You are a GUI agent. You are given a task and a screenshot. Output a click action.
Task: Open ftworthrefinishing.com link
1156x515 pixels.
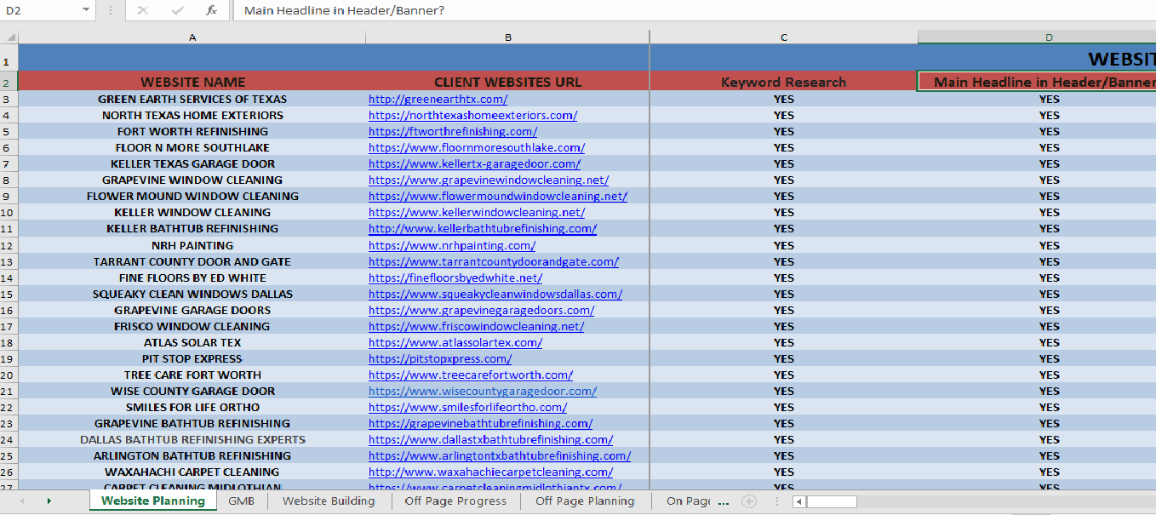click(x=453, y=131)
